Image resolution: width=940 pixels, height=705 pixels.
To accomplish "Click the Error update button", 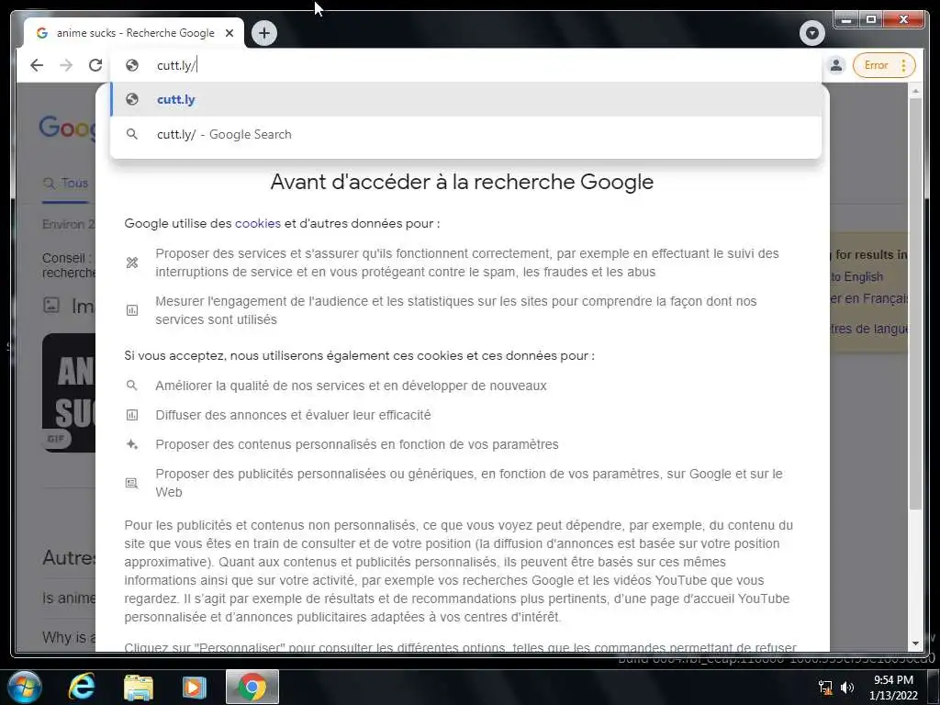I will pos(876,65).
